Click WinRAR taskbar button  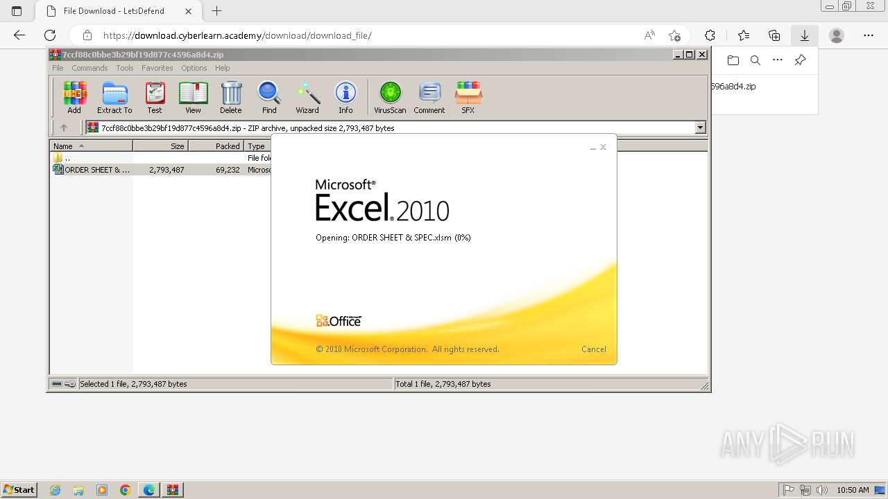click(173, 490)
